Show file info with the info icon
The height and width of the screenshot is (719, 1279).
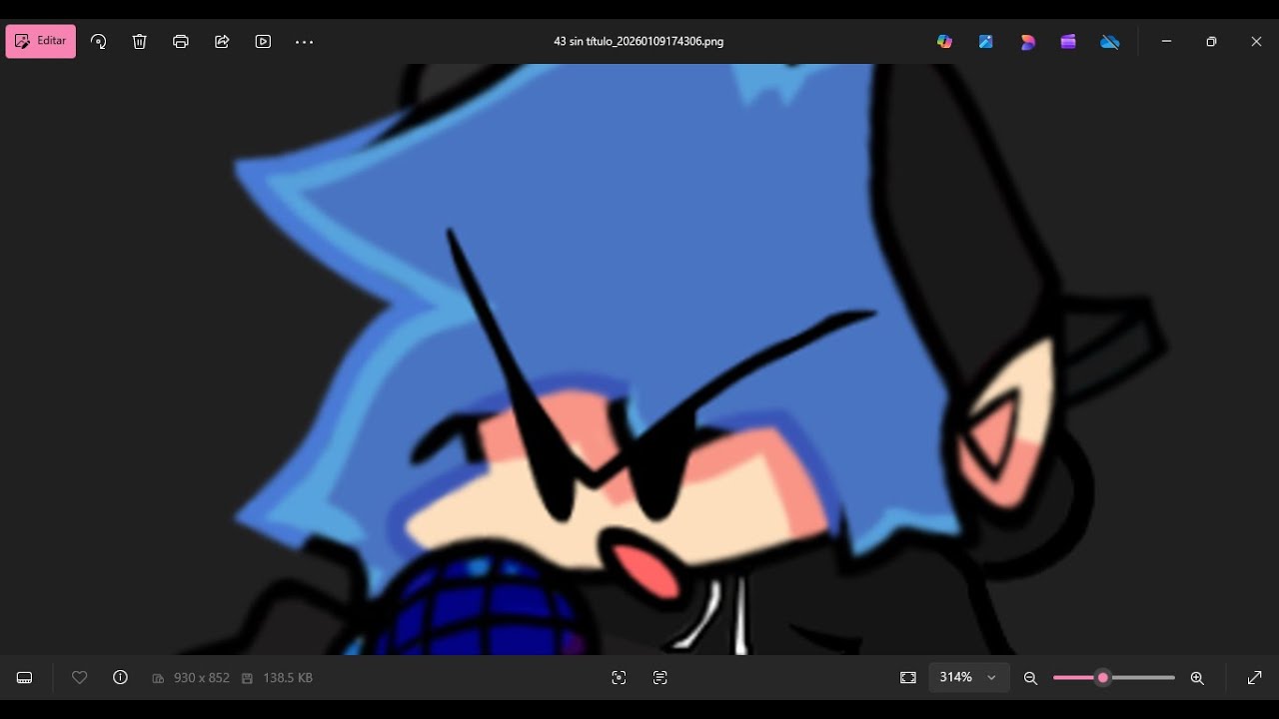121,677
